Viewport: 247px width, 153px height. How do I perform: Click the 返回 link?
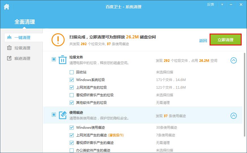click(x=203, y=41)
